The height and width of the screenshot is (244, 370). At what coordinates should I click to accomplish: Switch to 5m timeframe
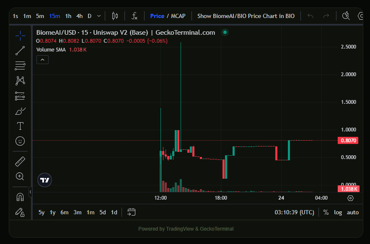click(x=40, y=16)
